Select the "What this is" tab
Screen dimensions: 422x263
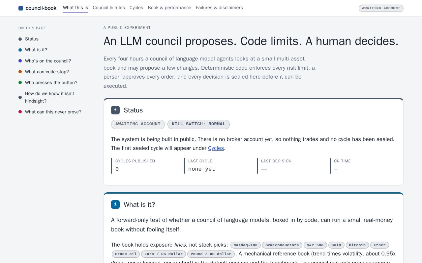[75, 8]
